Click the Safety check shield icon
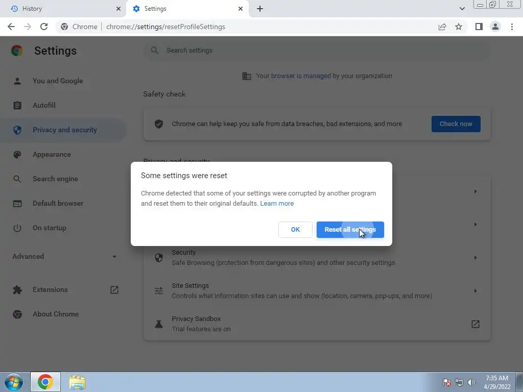The width and height of the screenshot is (523, 392). point(159,124)
